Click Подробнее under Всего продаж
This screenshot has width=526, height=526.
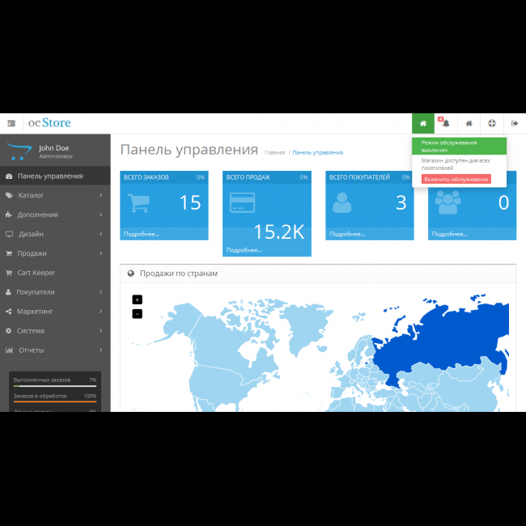coord(244,250)
